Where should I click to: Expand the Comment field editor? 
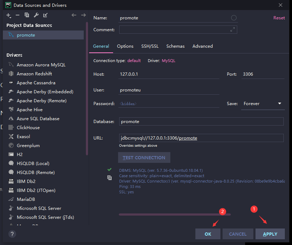tap(232, 29)
